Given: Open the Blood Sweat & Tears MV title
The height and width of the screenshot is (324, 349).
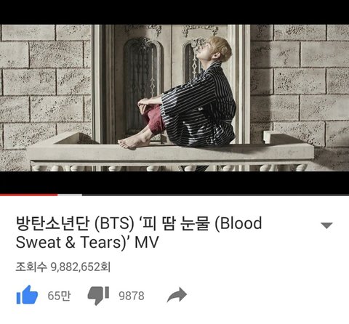Looking at the screenshot, I should tap(139, 232).
